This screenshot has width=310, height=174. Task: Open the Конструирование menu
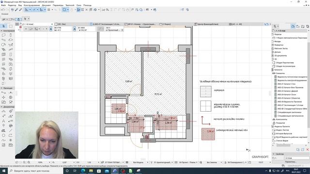[31, 5]
